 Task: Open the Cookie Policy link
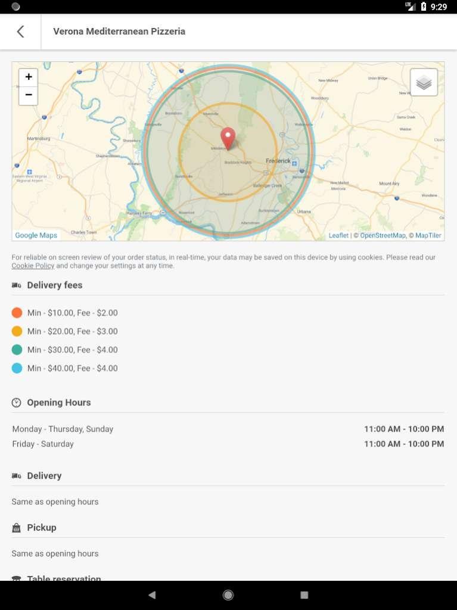[33, 266]
